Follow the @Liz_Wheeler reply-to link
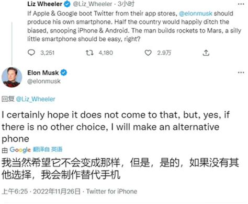Image resolution: width=248 pixels, height=204 pixels. click(x=36, y=99)
